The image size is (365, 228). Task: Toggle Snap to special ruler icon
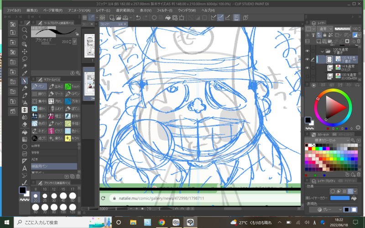click(x=220, y=18)
